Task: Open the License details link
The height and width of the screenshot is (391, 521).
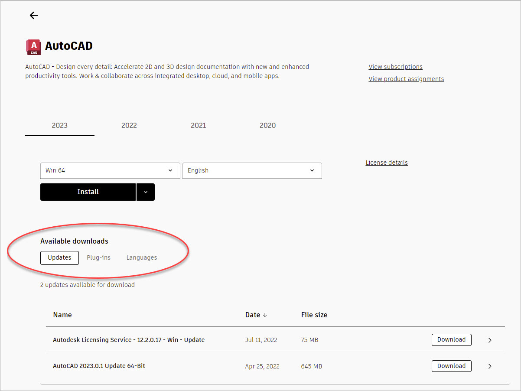Action: tap(386, 162)
